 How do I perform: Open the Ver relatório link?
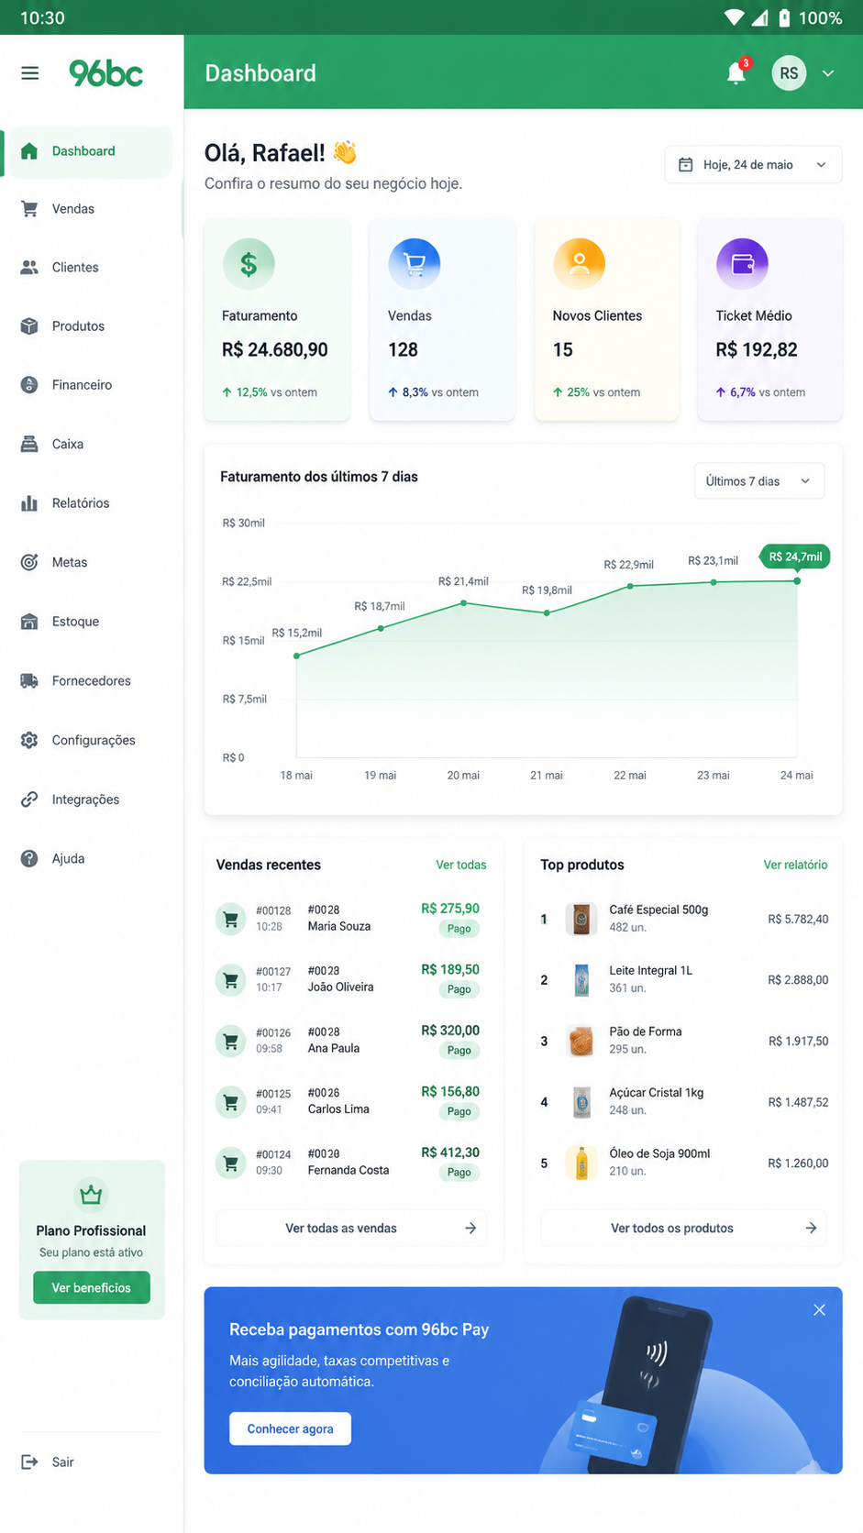(x=795, y=865)
